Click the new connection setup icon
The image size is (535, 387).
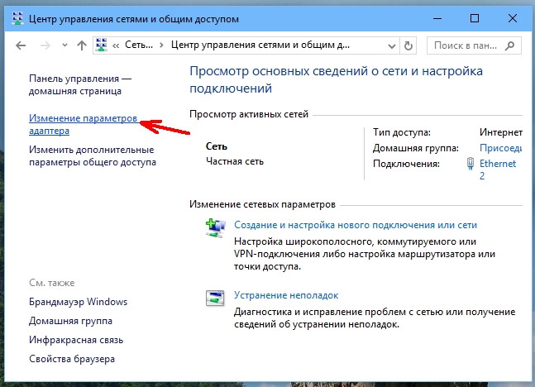[x=215, y=228]
